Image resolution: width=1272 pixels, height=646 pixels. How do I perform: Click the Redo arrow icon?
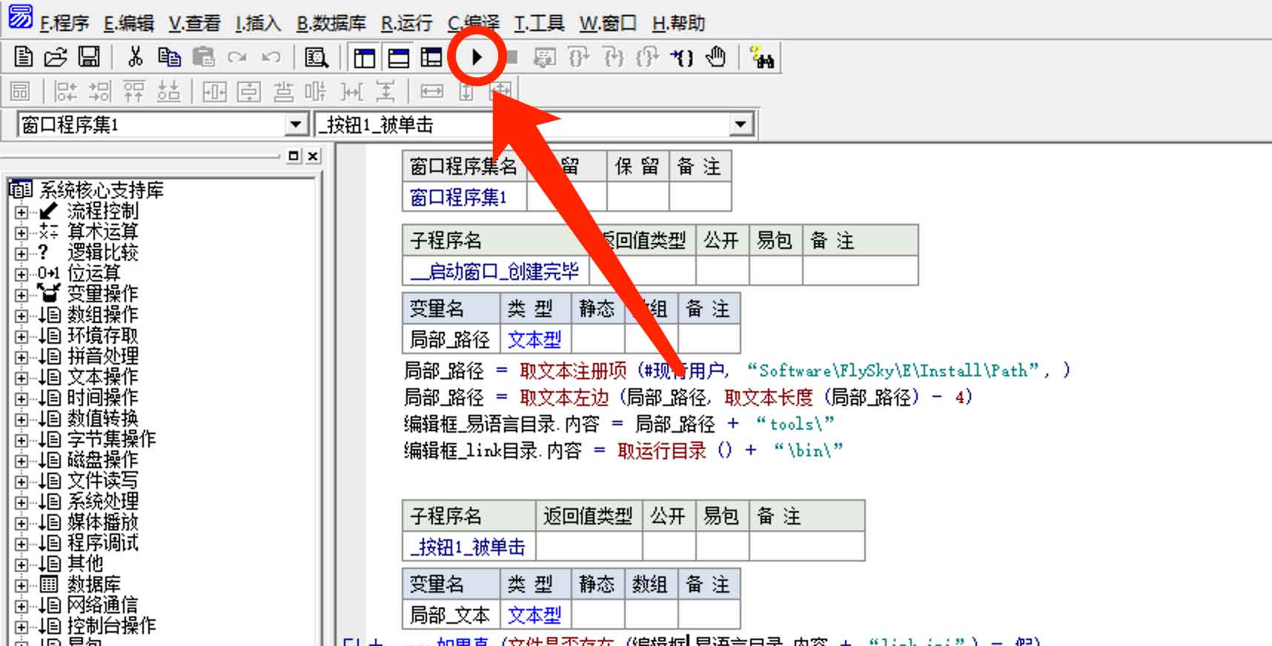click(237, 57)
